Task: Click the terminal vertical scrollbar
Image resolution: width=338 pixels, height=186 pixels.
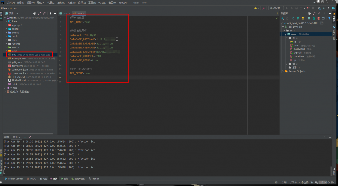Action: coord(331,171)
